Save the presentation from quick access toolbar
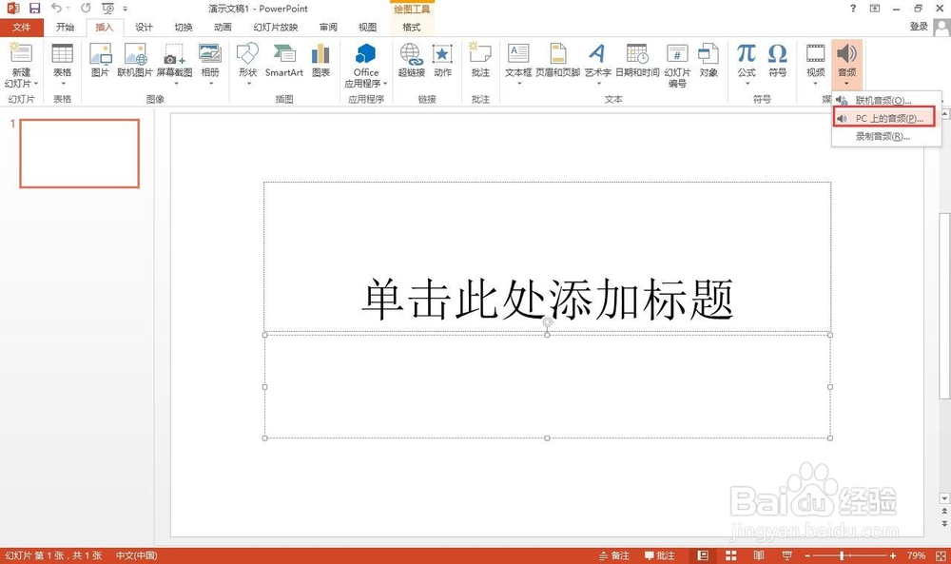Screen dimensions: 951x564 pyautogui.click(x=34, y=9)
